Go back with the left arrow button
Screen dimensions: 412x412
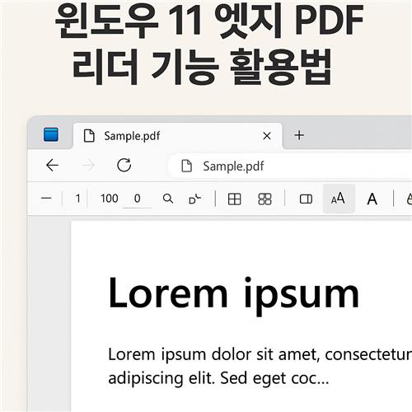coord(52,166)
